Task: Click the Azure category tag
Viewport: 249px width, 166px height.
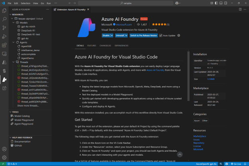Action: click(197, 121)
